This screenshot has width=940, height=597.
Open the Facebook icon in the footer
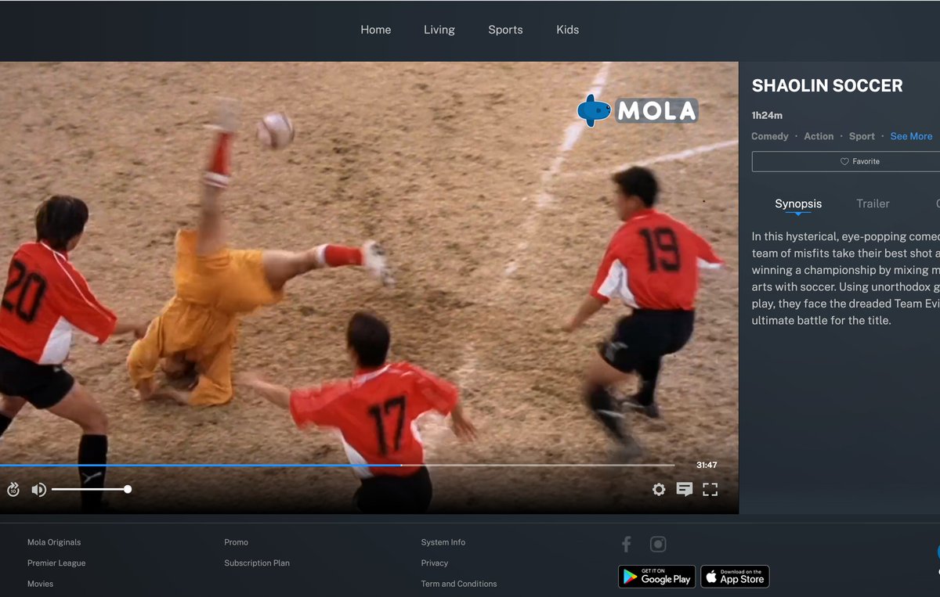click(627, 544)
